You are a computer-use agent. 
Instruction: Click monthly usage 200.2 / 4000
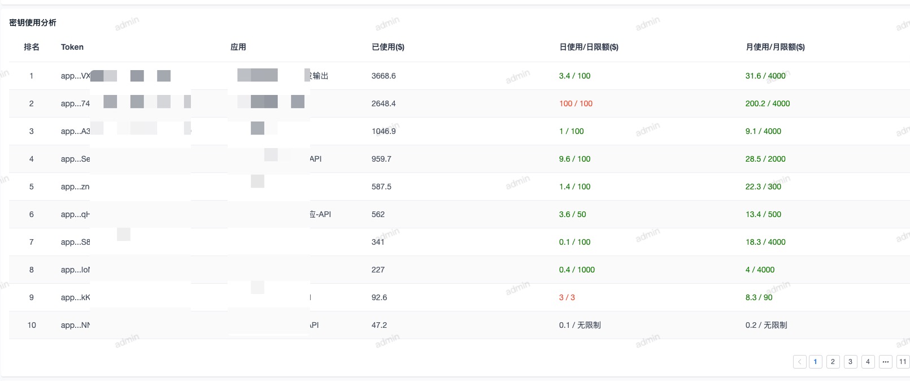pos(768,103)
